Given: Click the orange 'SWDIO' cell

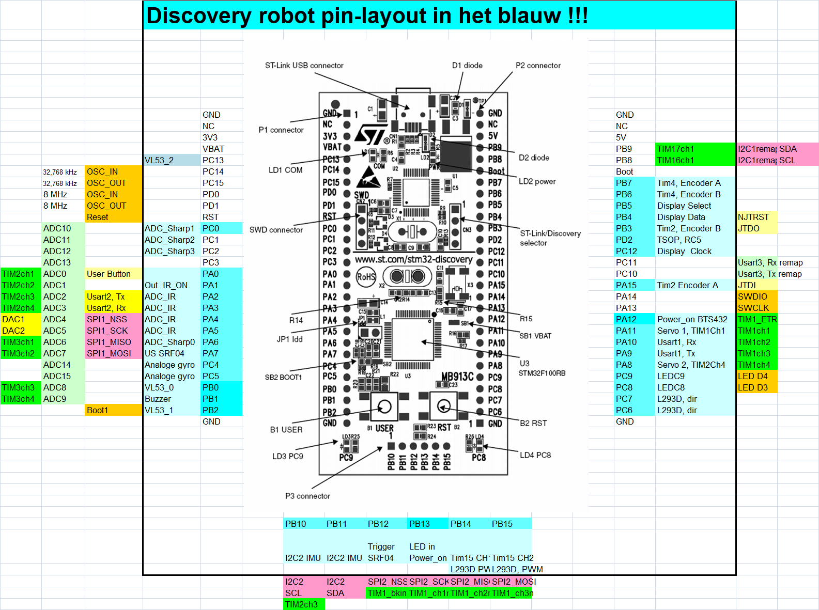Looking at the screenshot, I should [757, 296].
